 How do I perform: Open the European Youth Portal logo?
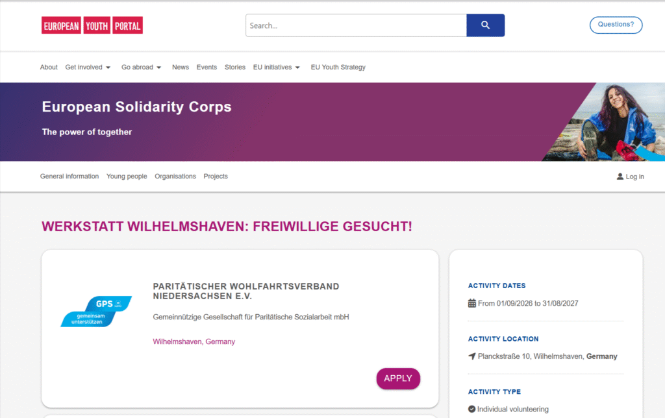tap(92, 25)
